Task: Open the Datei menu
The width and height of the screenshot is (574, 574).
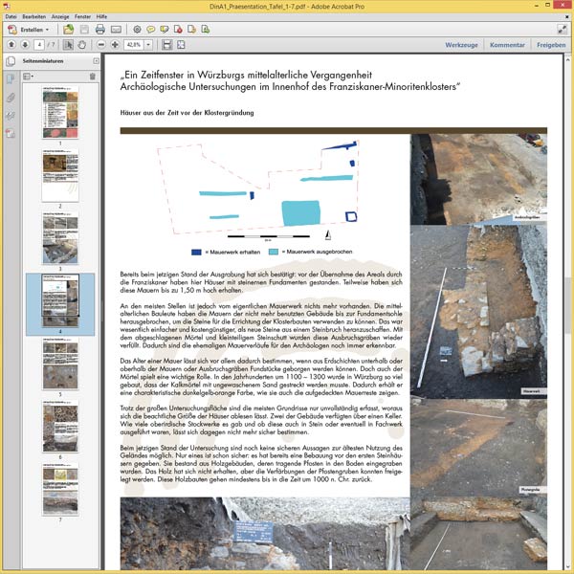Action: [x=11, y=16]
